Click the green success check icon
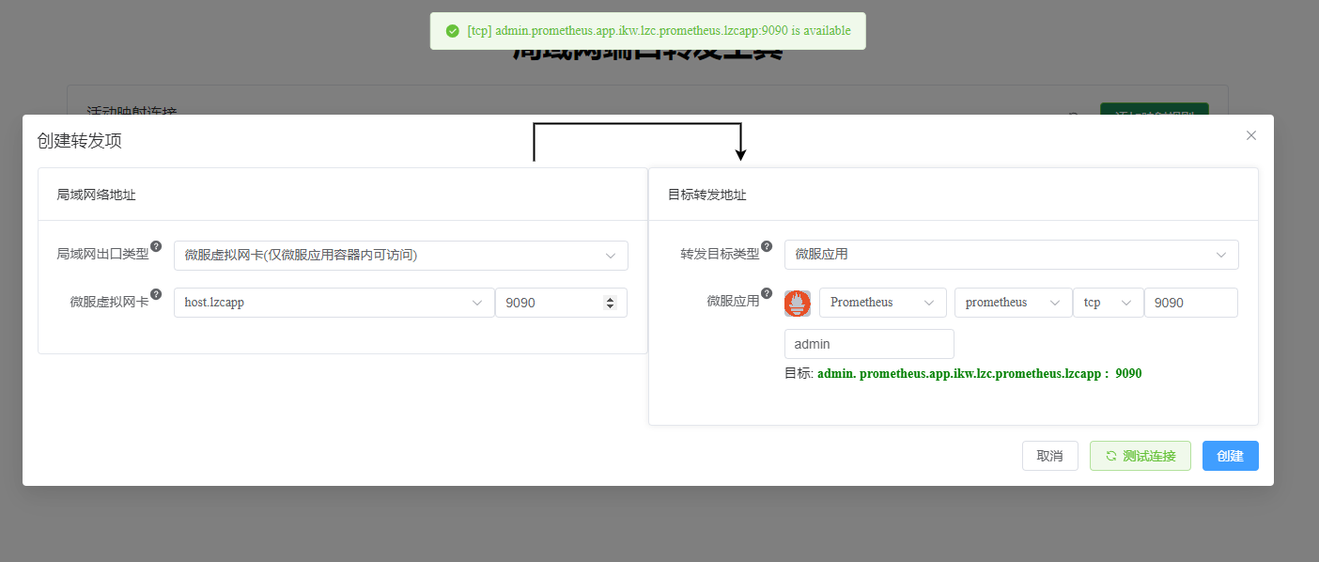Image resolution: width=1319 pixels, height=562 pixels. [453, 31]
